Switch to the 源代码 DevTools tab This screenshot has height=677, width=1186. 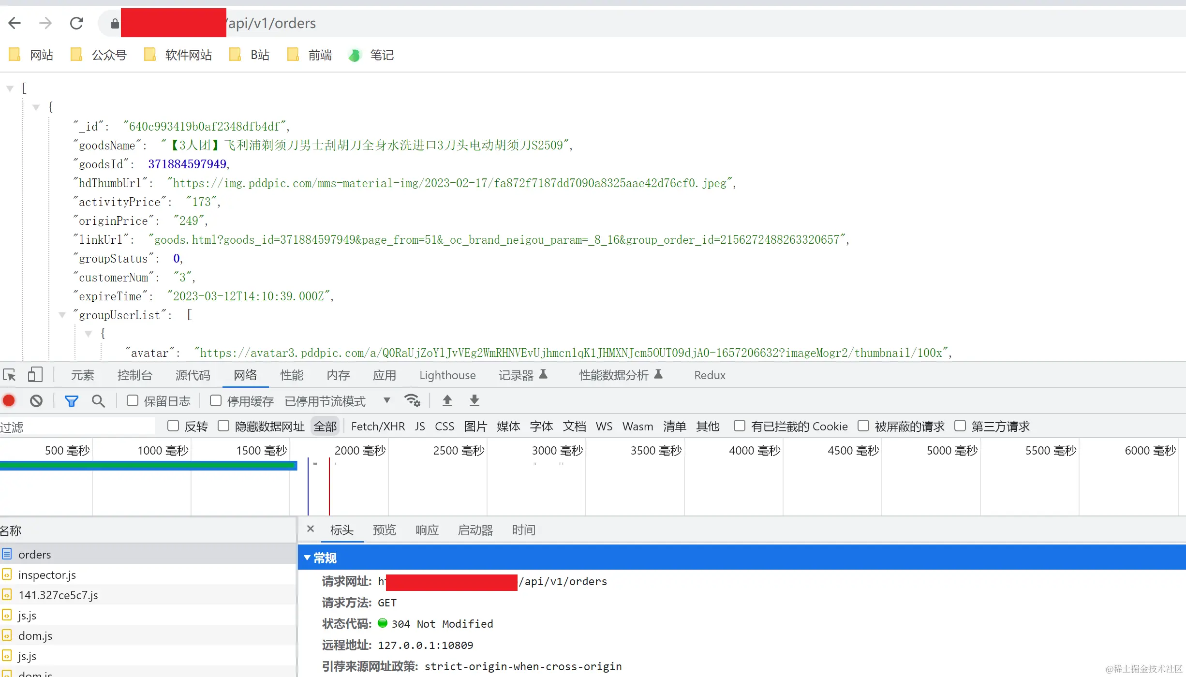193,375
